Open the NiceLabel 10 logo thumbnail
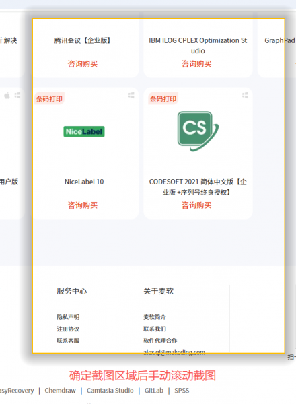Viewport: 296px width, 404px height. [x=84, y=131]
